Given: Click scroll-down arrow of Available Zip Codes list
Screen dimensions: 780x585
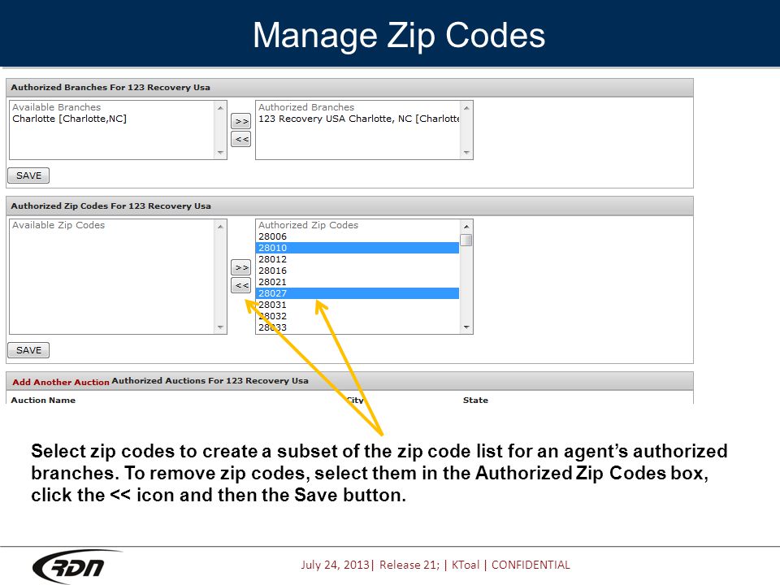Looking at the screenshot, I should click(220, 327).
